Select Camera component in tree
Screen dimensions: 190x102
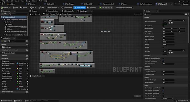tap(10, 24)
